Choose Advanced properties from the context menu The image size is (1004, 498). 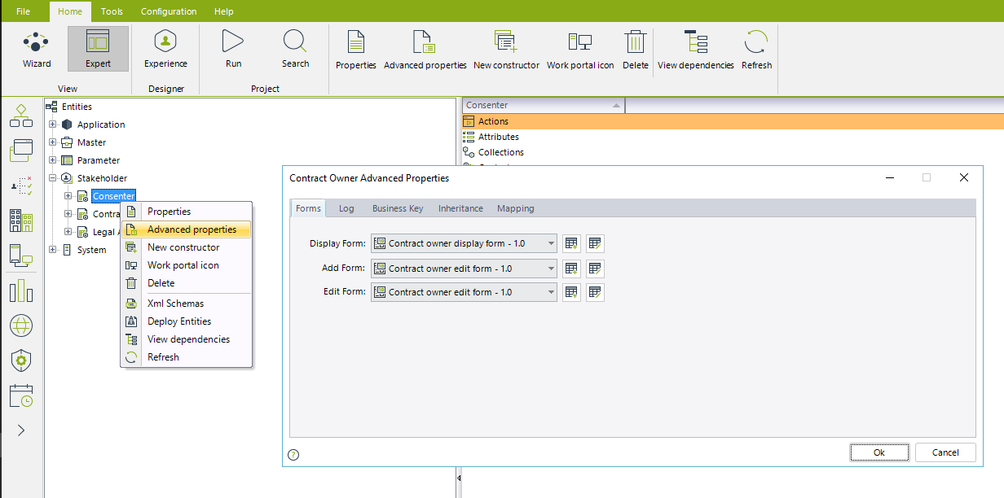click(x=186, y=229)
